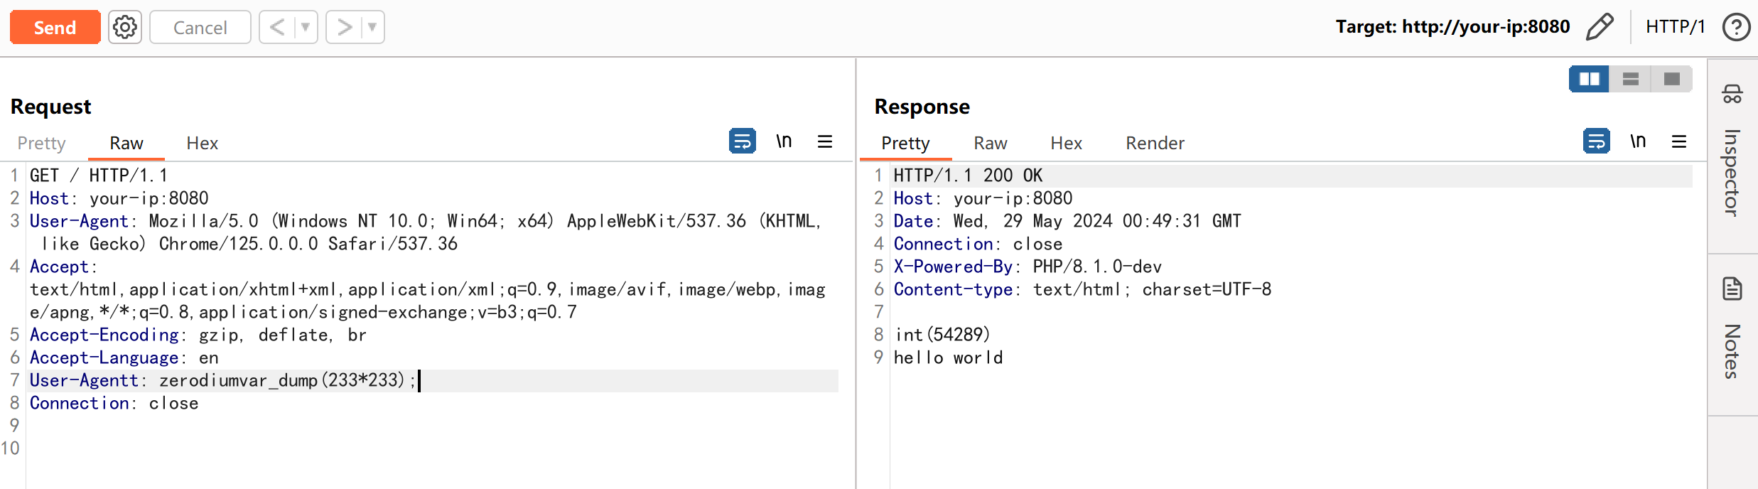Image resolution: width=1758 pixels, height=489 pixels.
Task: Go back to previous request in history
Action: (277, 28)
